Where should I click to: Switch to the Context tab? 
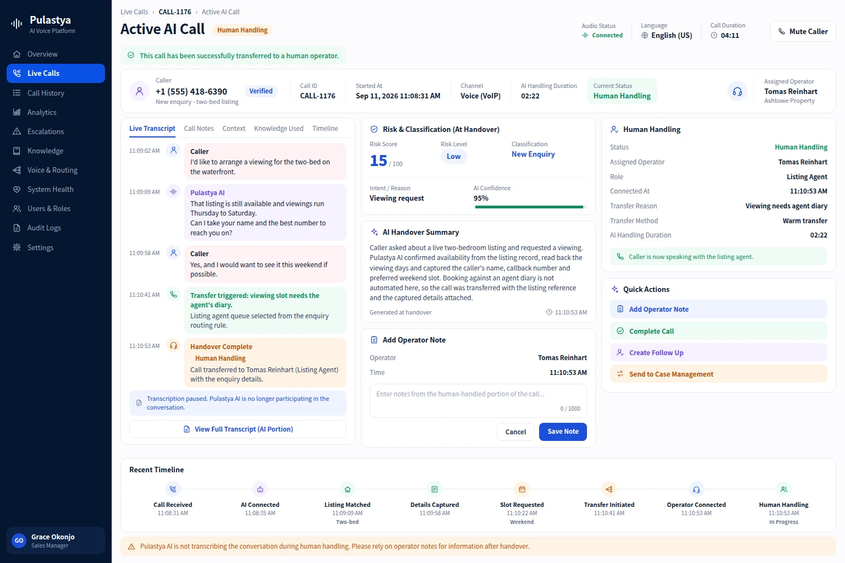(234, 129)
